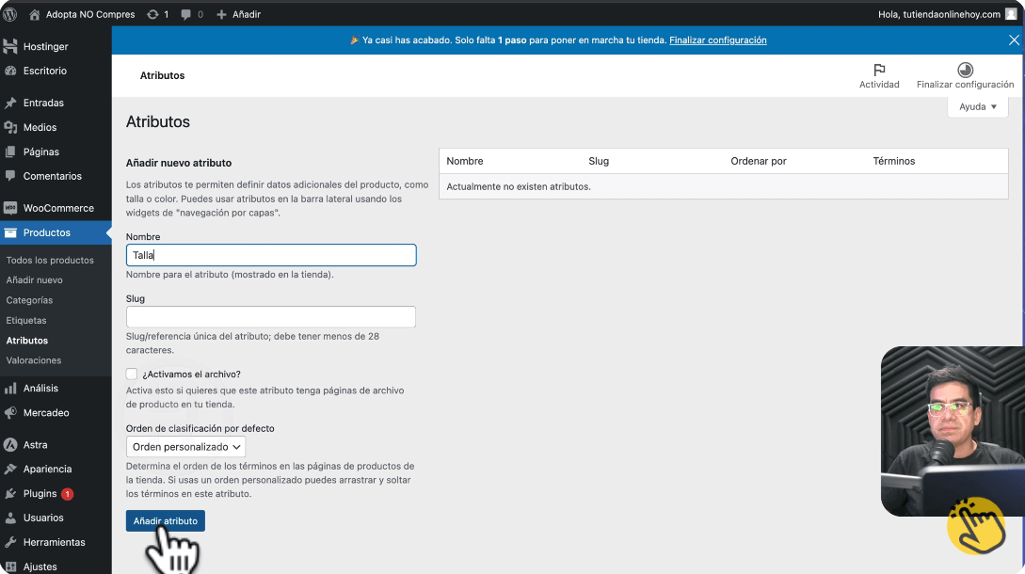The height and width of the screenshot is (574, 1025).
Task: Click the Ajustes settings icon
Action: (10, 566)
